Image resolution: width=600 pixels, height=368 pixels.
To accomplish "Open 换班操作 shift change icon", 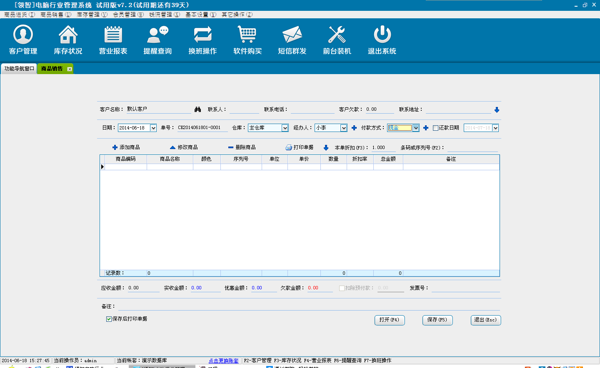I will click(202, 35).
